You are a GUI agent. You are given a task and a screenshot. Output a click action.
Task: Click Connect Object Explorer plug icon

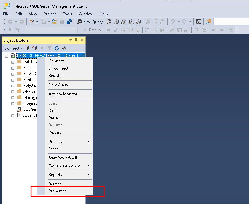click(28, 48)
